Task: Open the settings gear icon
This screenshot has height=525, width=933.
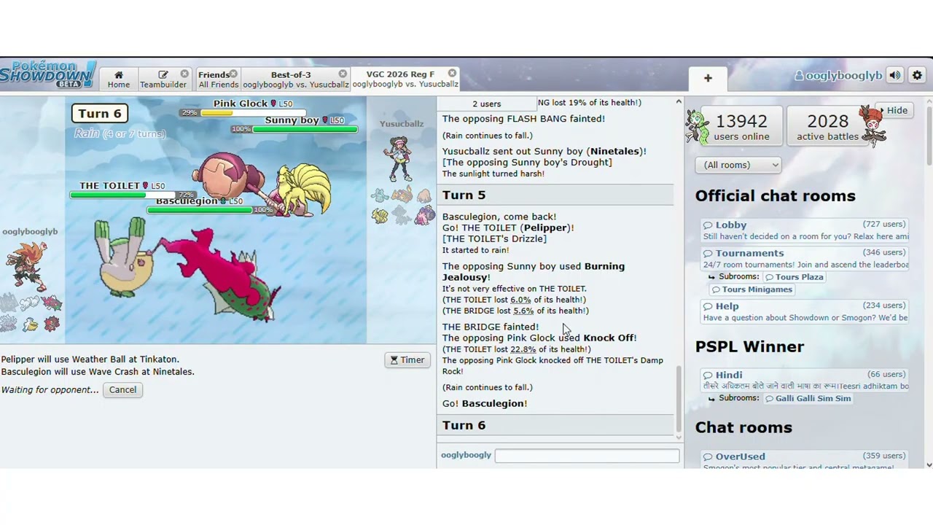Action: tap(917, 75)
